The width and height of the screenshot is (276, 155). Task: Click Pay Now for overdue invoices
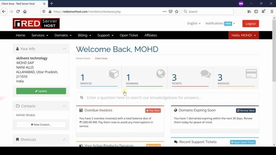pyautogui.click(x=153, y=111)
